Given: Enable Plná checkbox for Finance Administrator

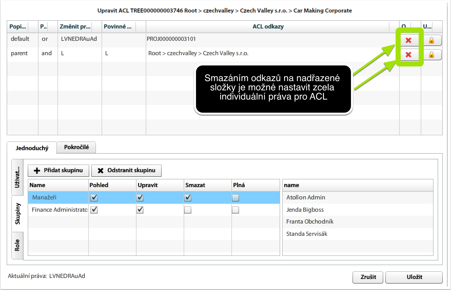Looking at the screenshot, I should [x=236, y=210].
